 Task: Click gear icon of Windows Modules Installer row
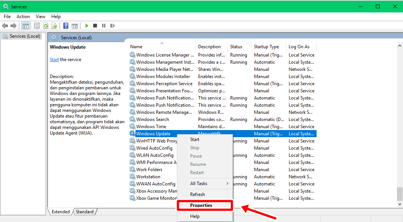pyautogui.click(x=132, y=76)
